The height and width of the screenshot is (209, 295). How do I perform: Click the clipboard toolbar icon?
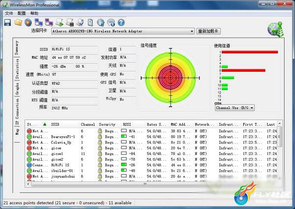click(90, 23)
